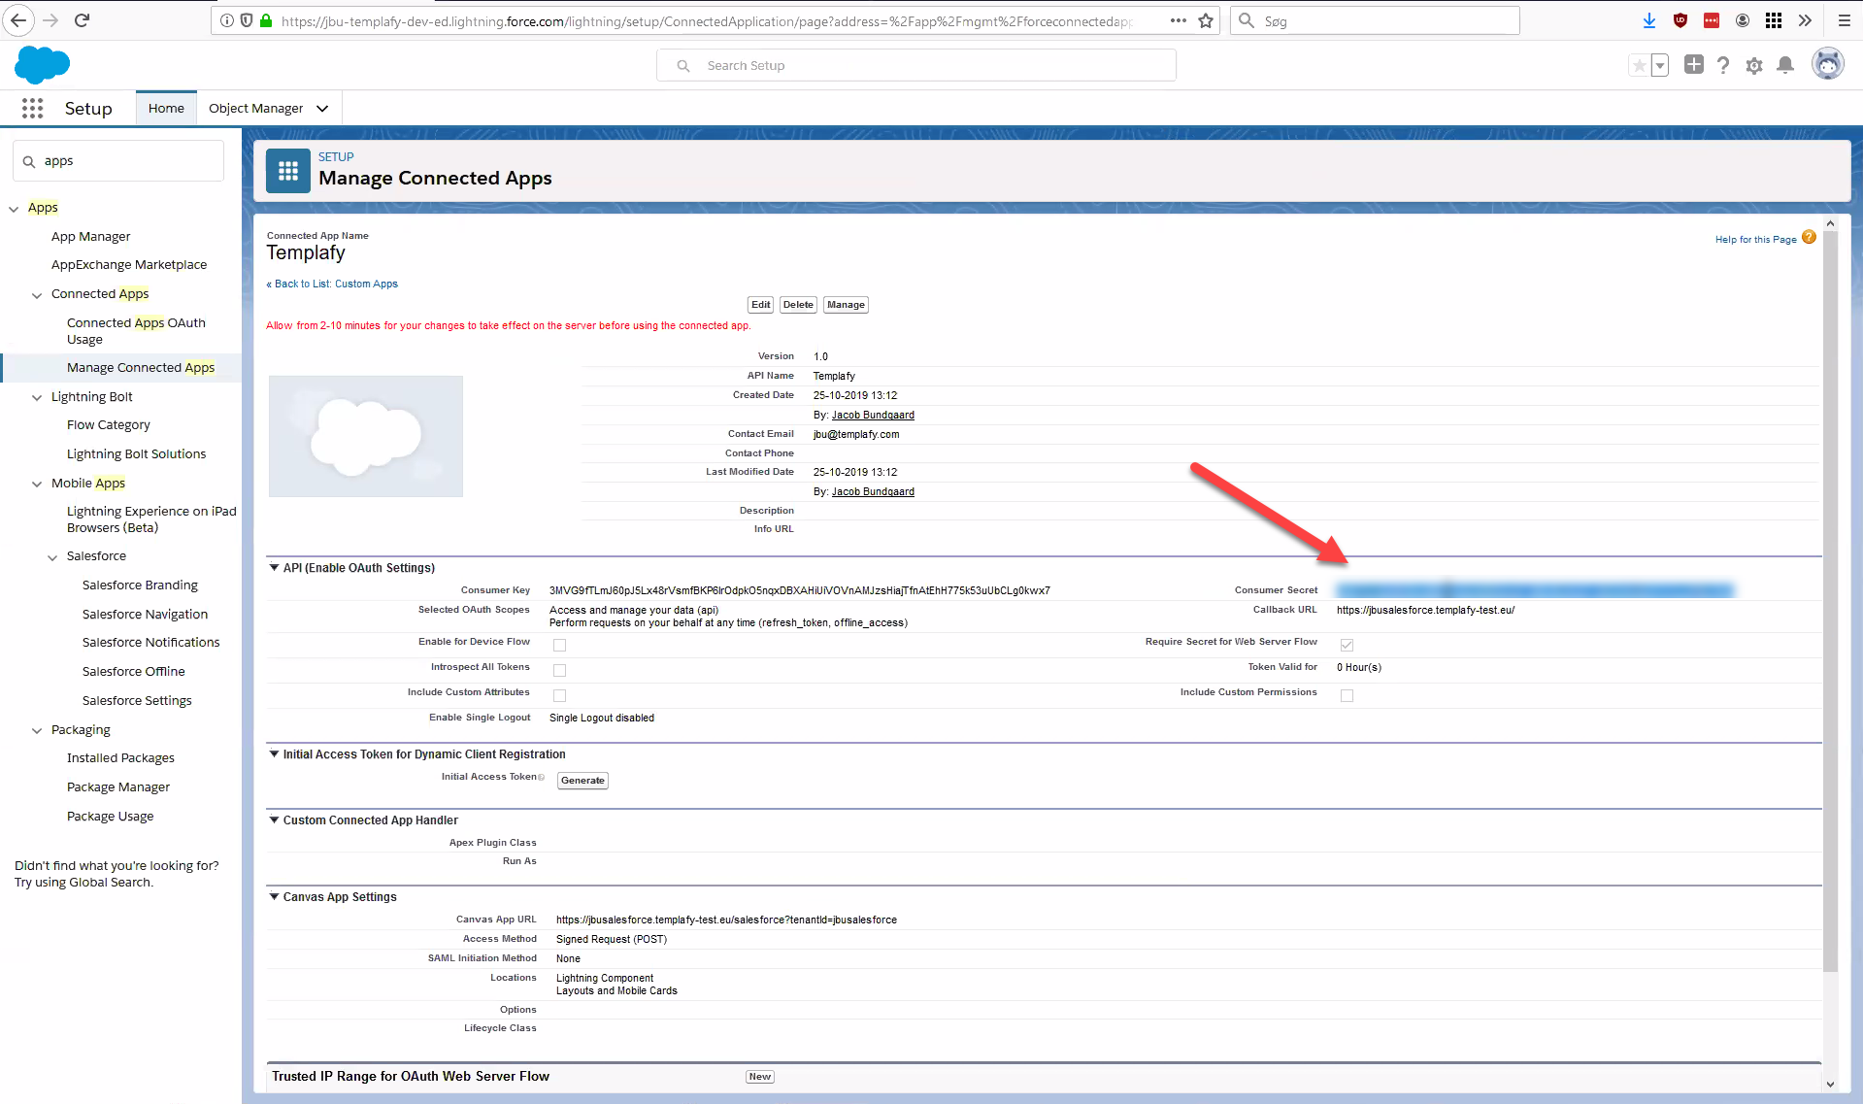This screenshot has height=1104, width=1863.
Task: Bookmark this page with the star icon
Action: click(x=1206, y=20)
